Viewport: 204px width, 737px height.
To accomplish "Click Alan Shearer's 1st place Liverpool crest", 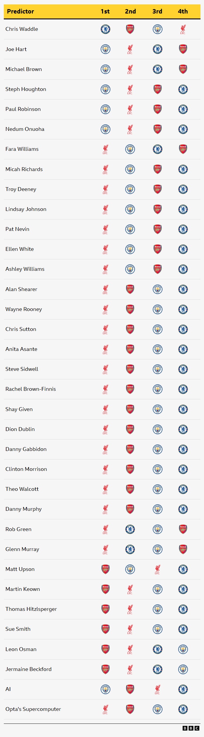I will [105, 289].
